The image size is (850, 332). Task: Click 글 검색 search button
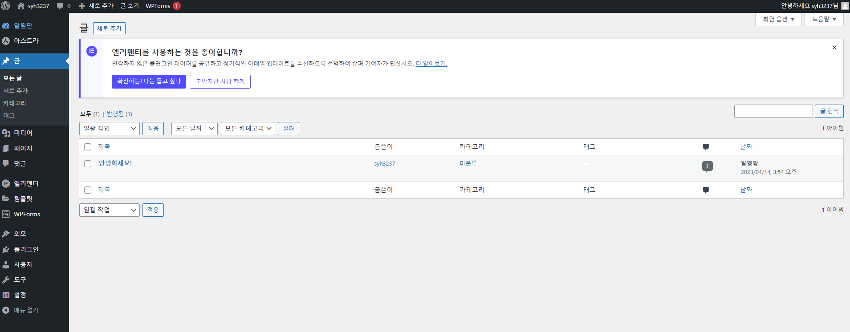click(829, 111)
